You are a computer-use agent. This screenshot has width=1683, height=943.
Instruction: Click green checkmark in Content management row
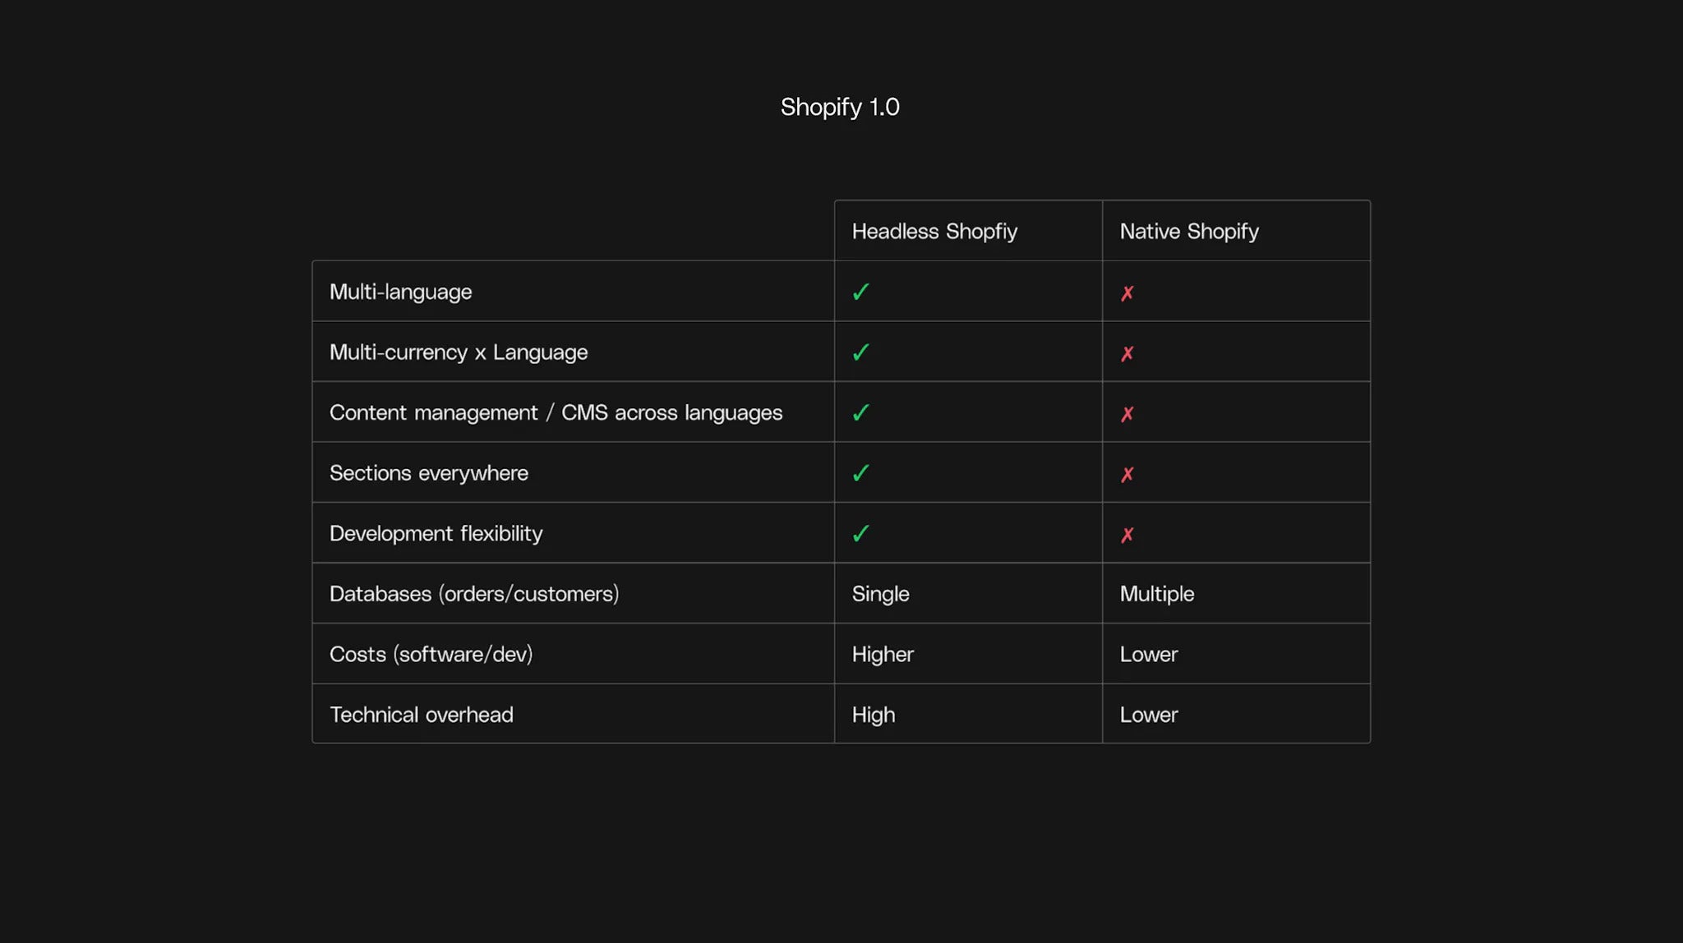860,412
